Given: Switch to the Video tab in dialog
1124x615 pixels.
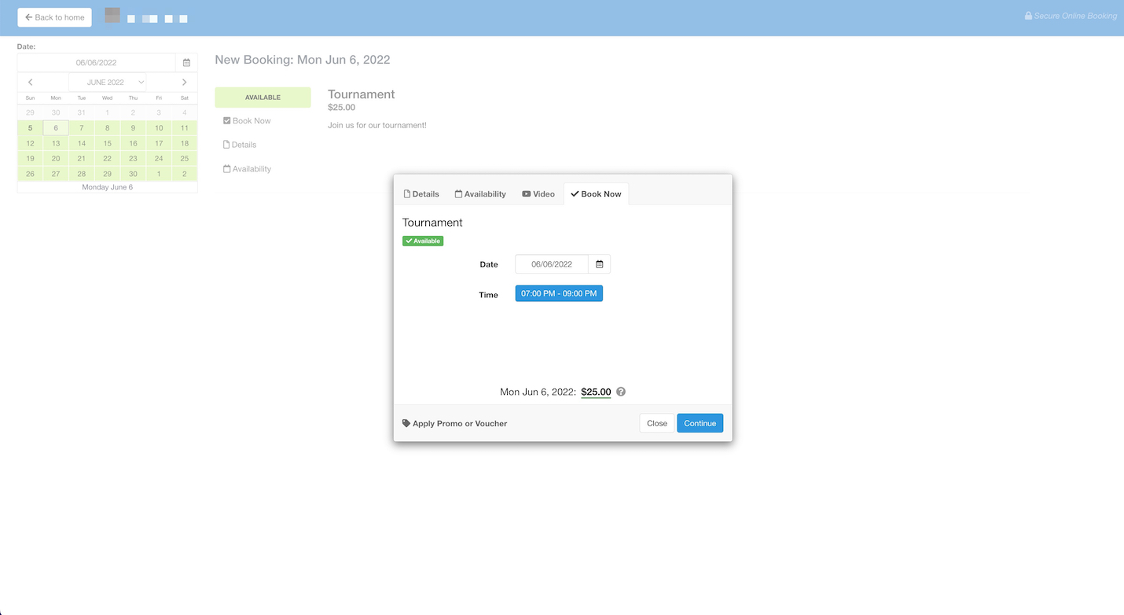Looking at the screenshot, I should 538,194.
